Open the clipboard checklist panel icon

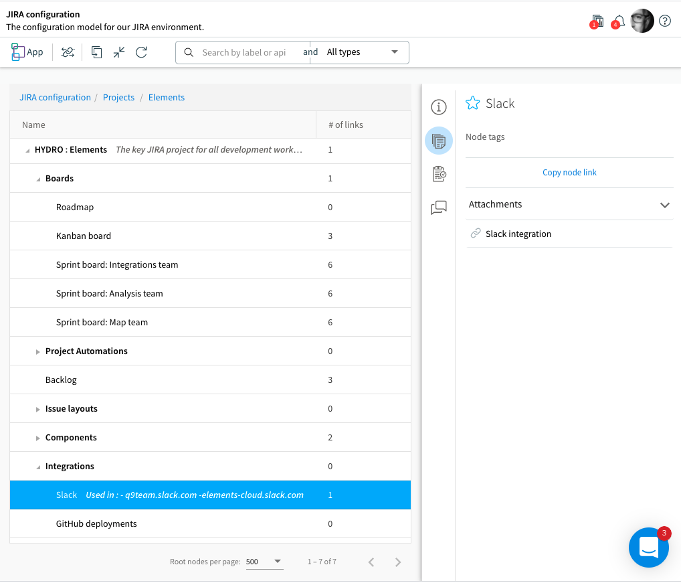click(438, 174)
